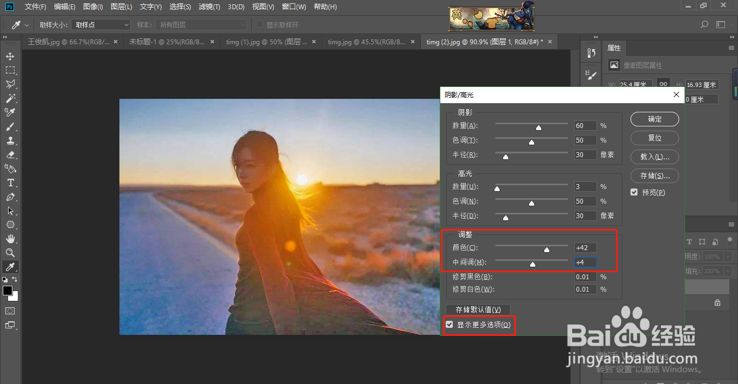Image resolution: width=738 pixels, height=384 pixels.
Task: Open the 文件 menu
Action: [35, 7]
